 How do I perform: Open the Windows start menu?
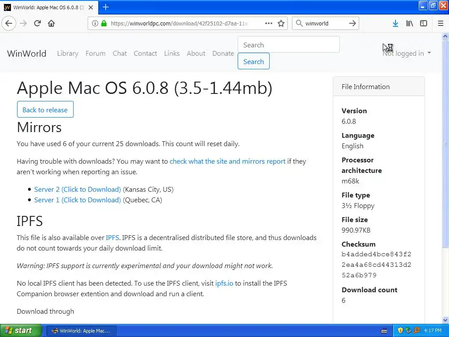pyautogui.click(x=21, y=330)
